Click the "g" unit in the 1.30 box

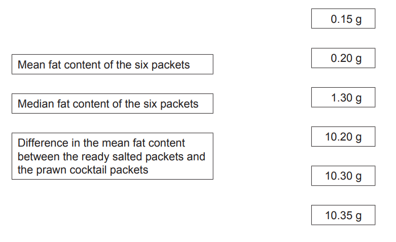click(x=358, y=98)
